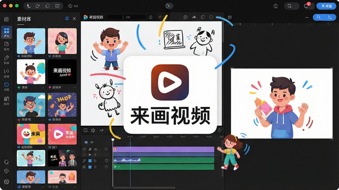Viewport: 339px width, 190px height.
Task: Open the three-dot more options menu
Action: [x=307, y=17]
